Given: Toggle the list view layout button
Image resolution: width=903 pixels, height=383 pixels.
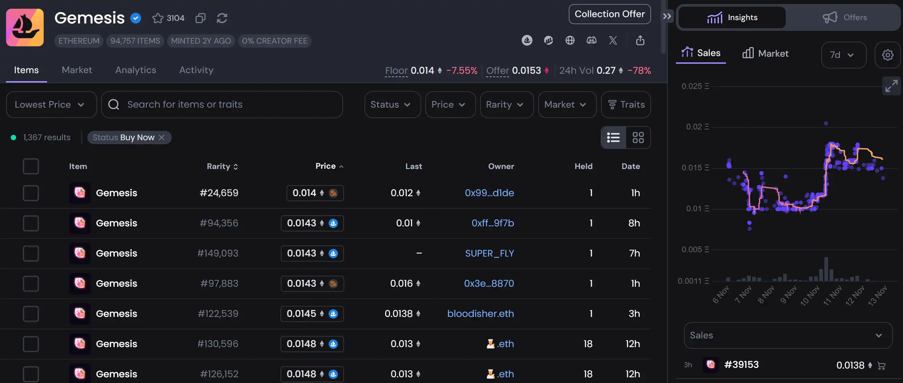Looking at the screenshot, I should (613, 138).
